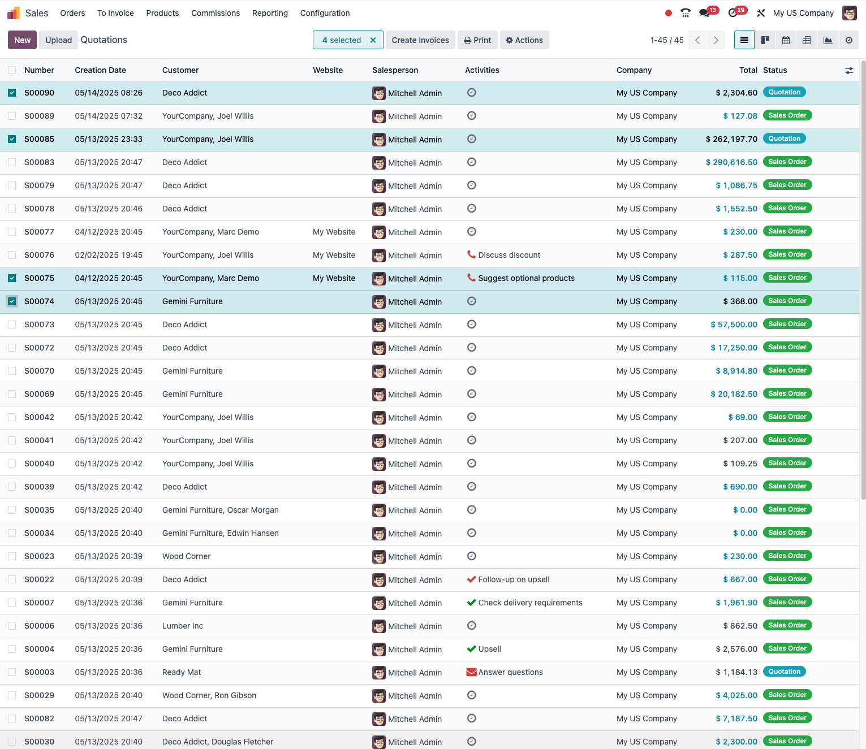Open the calendar view

coord(786,40)
